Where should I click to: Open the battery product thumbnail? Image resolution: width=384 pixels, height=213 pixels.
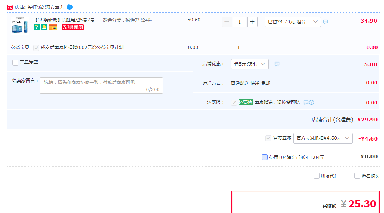click(x=20, y=25)
